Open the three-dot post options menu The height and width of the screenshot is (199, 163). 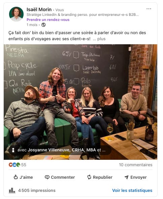[x=149, y=9]
